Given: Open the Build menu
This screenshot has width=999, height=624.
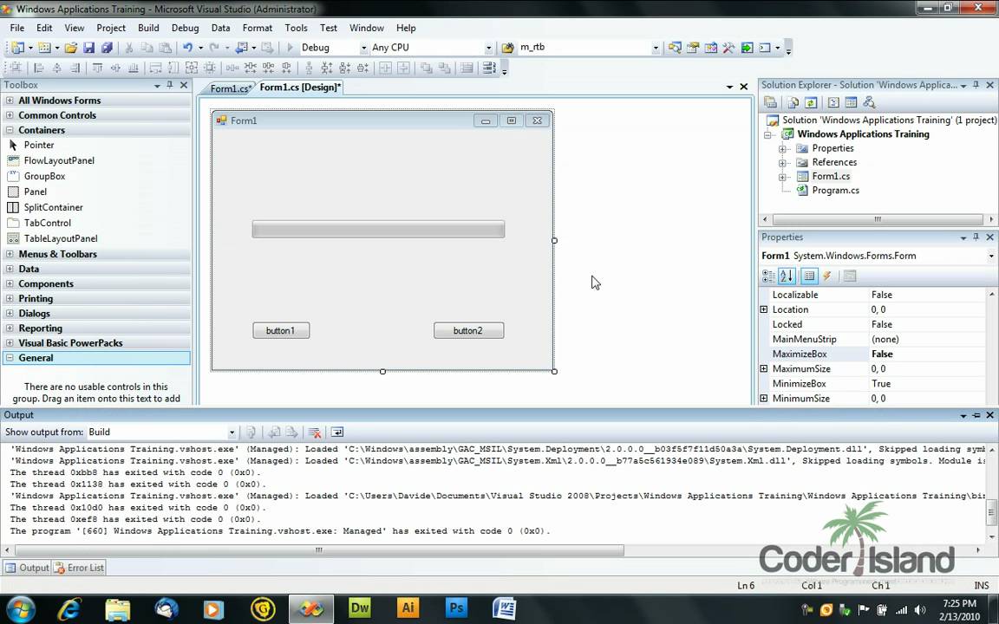Looking at the screenshot, I should [148, 28].
